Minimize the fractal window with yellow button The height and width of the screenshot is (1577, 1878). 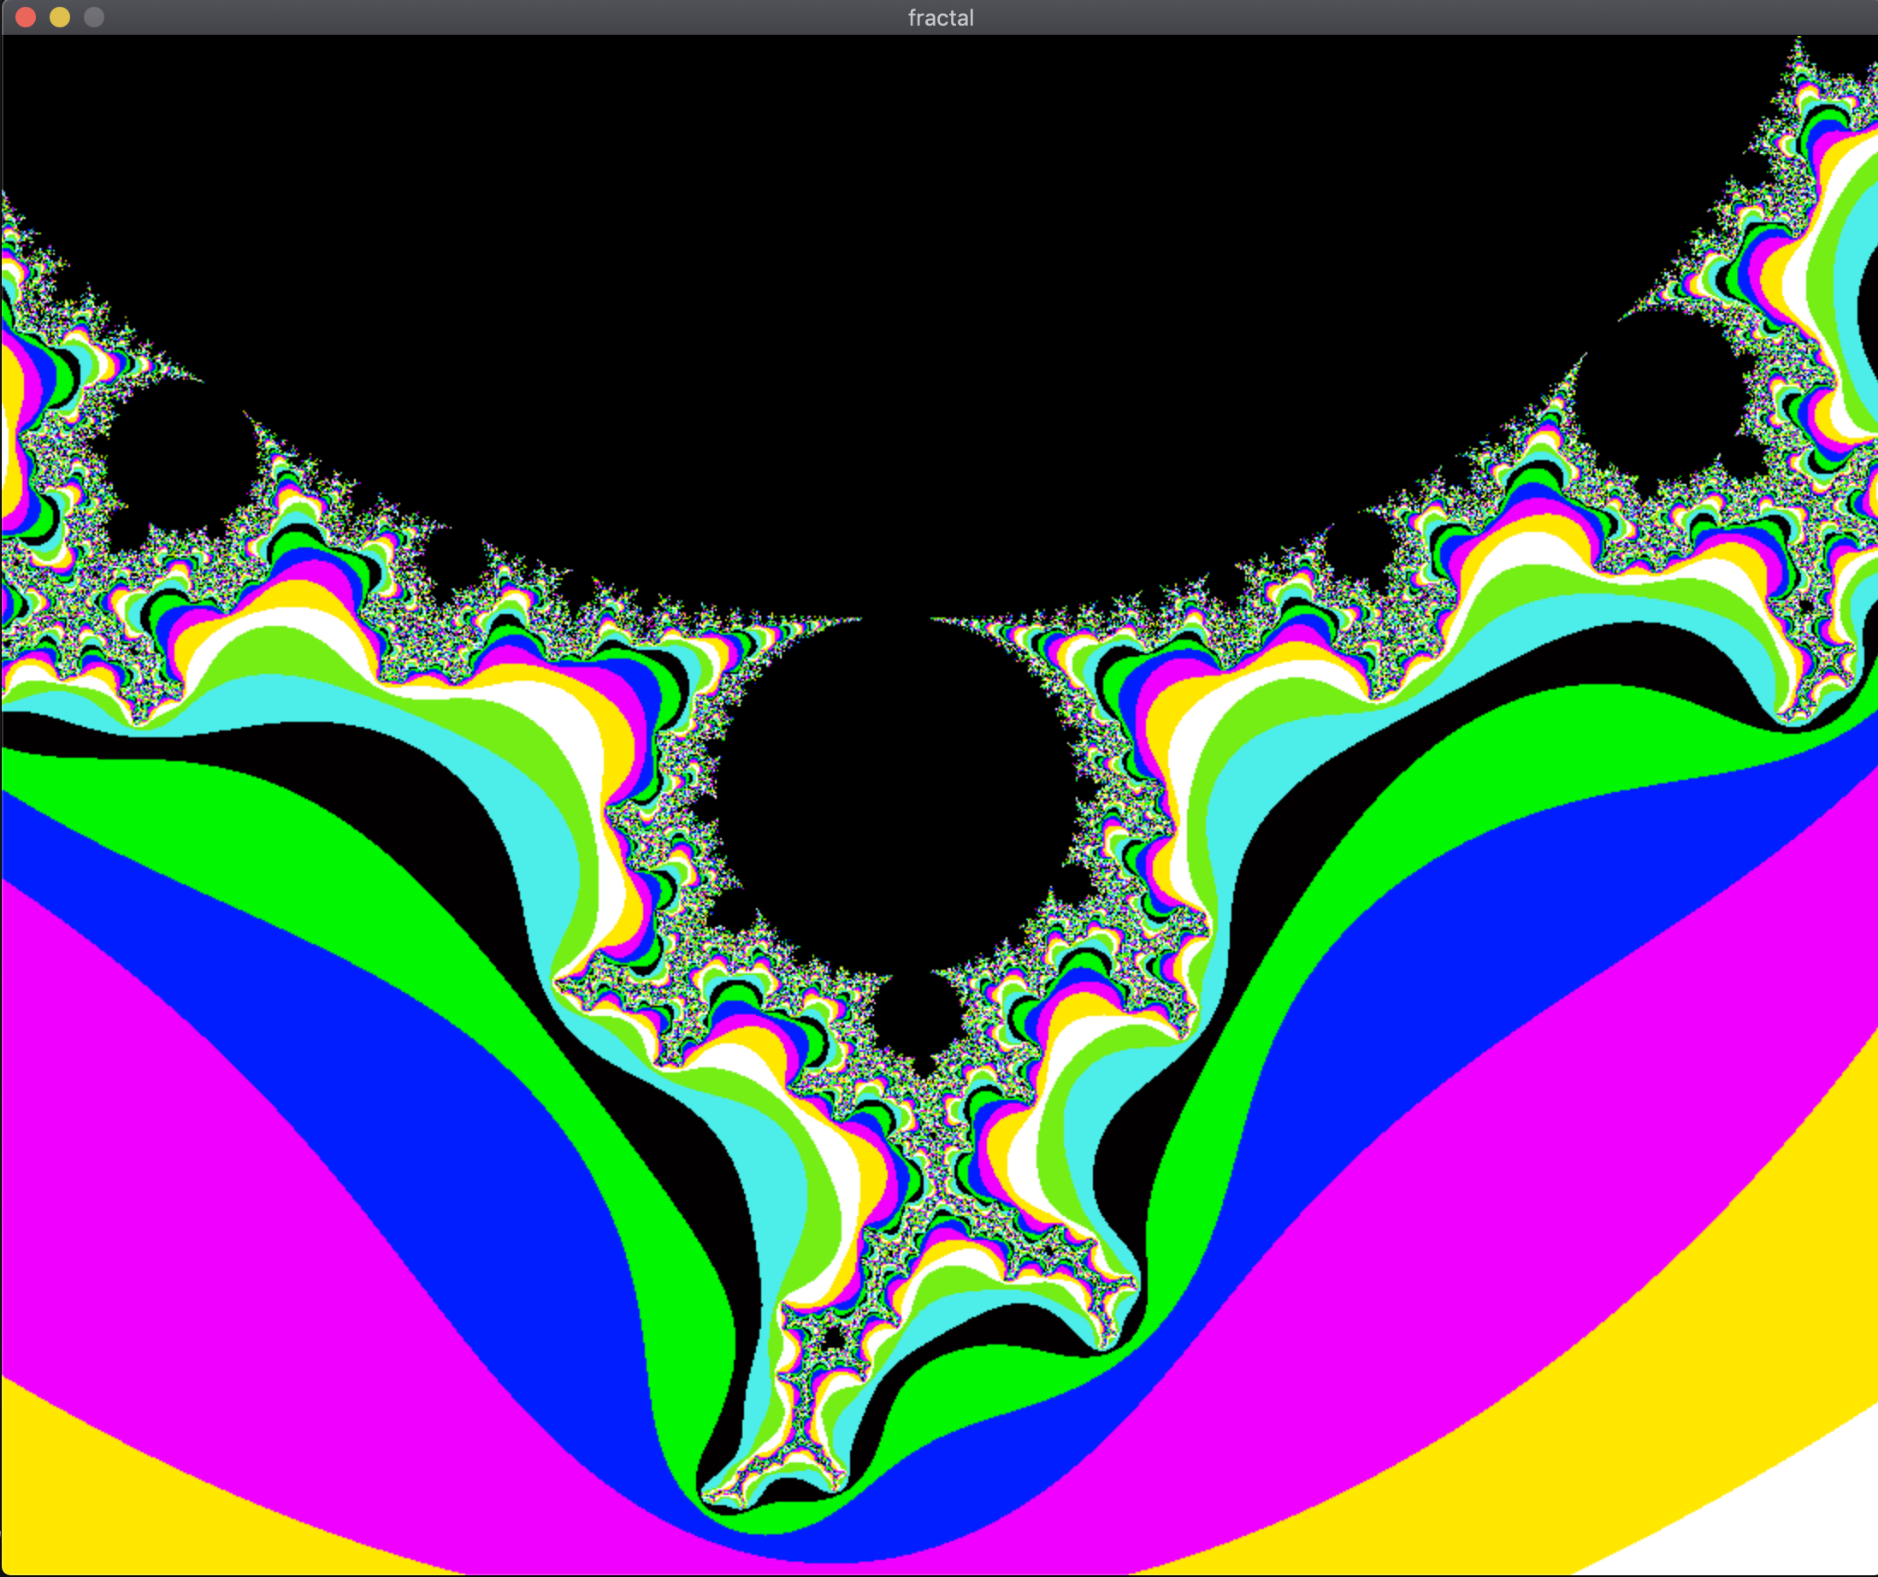click(x=59, y=17)
